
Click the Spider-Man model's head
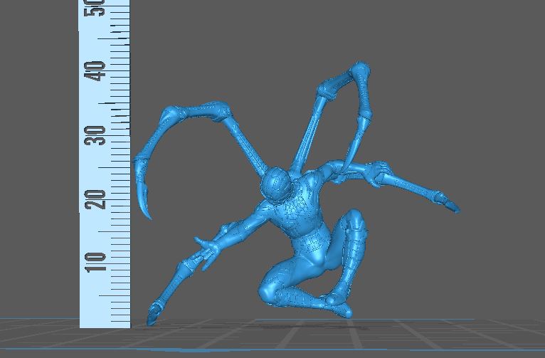[x=275, y=186]
